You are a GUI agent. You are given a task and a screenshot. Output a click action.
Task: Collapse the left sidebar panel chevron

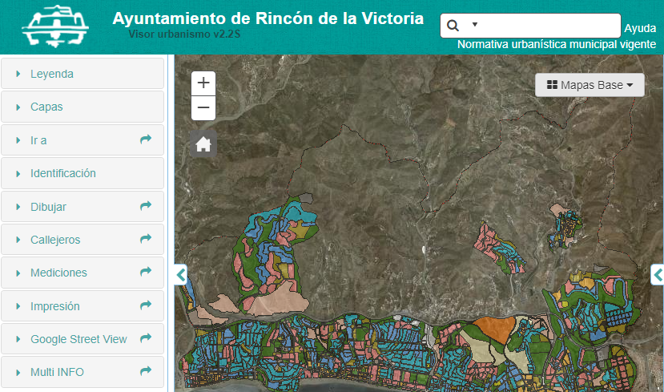click(181, 275)
